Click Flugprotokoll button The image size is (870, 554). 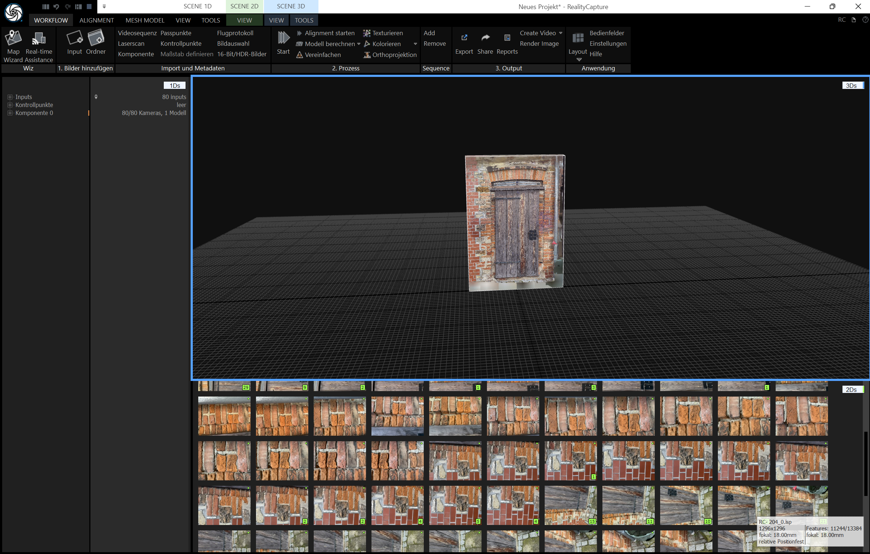coord(235,33)
